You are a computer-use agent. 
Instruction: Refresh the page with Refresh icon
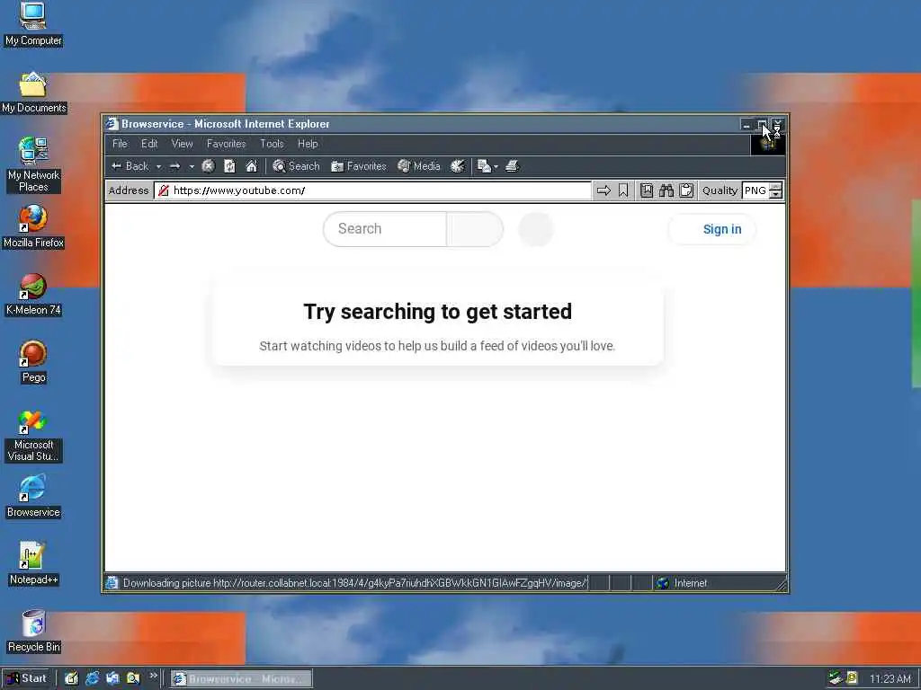coord(229,166)
